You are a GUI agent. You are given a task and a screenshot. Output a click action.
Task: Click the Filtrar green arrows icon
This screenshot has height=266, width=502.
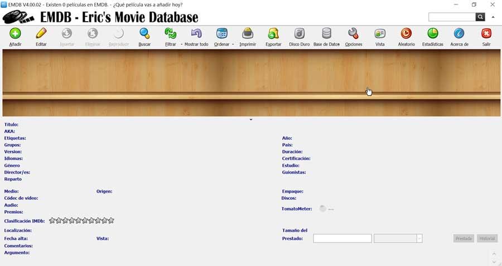[x=170, y=33]
